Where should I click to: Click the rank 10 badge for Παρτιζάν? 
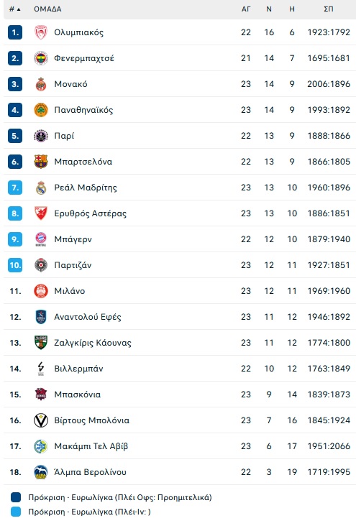[15, 265]
